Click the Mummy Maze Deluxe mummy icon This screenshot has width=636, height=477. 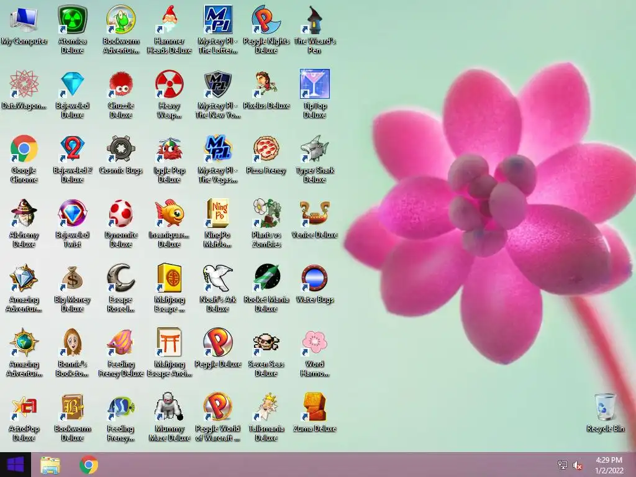tap(169, 407)
